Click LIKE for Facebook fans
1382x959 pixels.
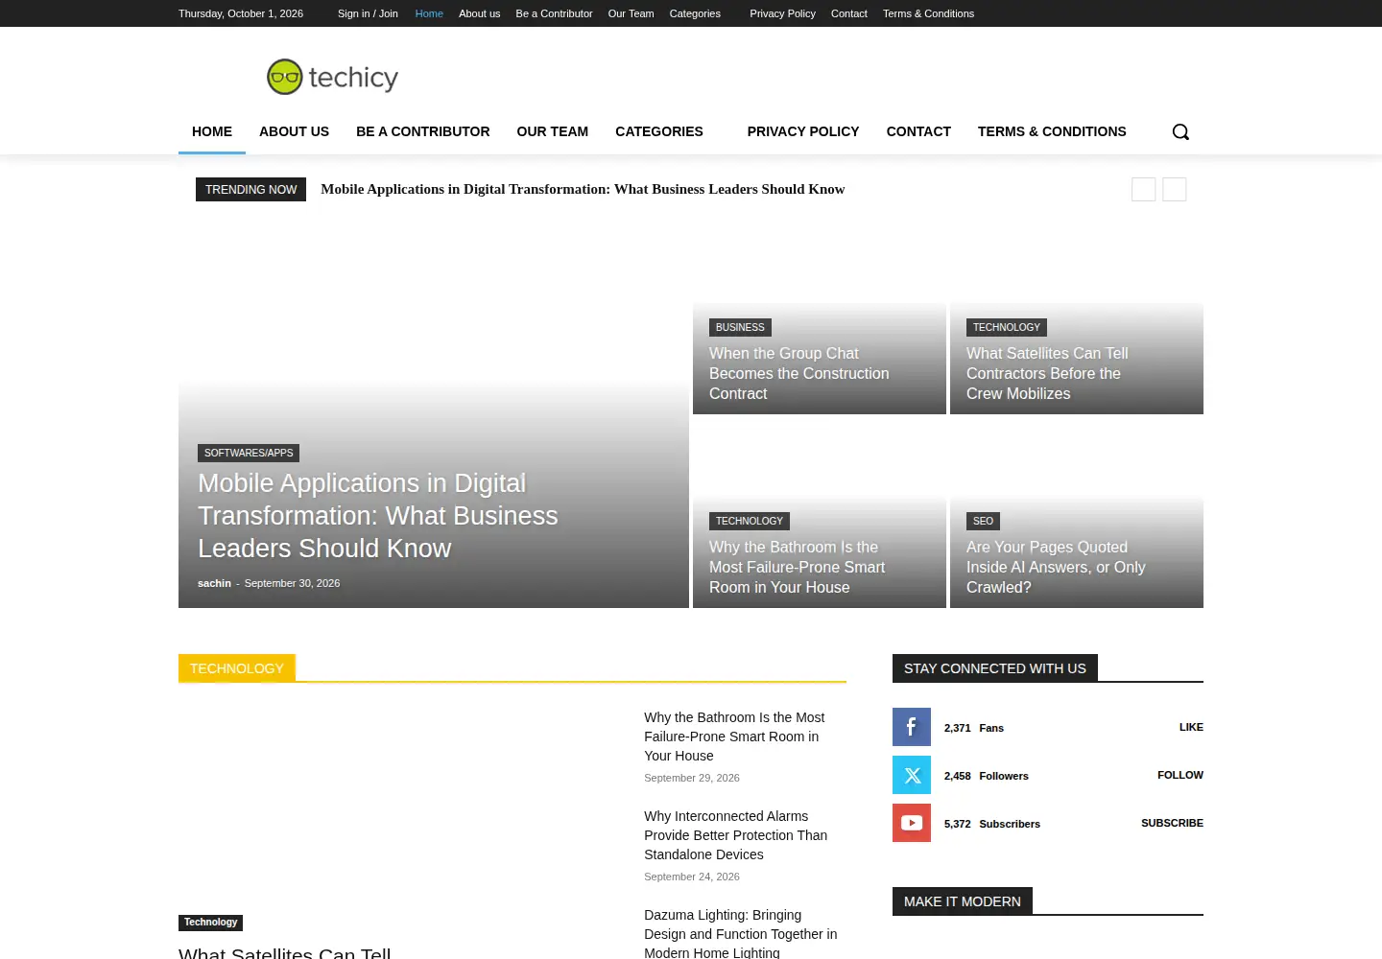tap(1191, 727)
